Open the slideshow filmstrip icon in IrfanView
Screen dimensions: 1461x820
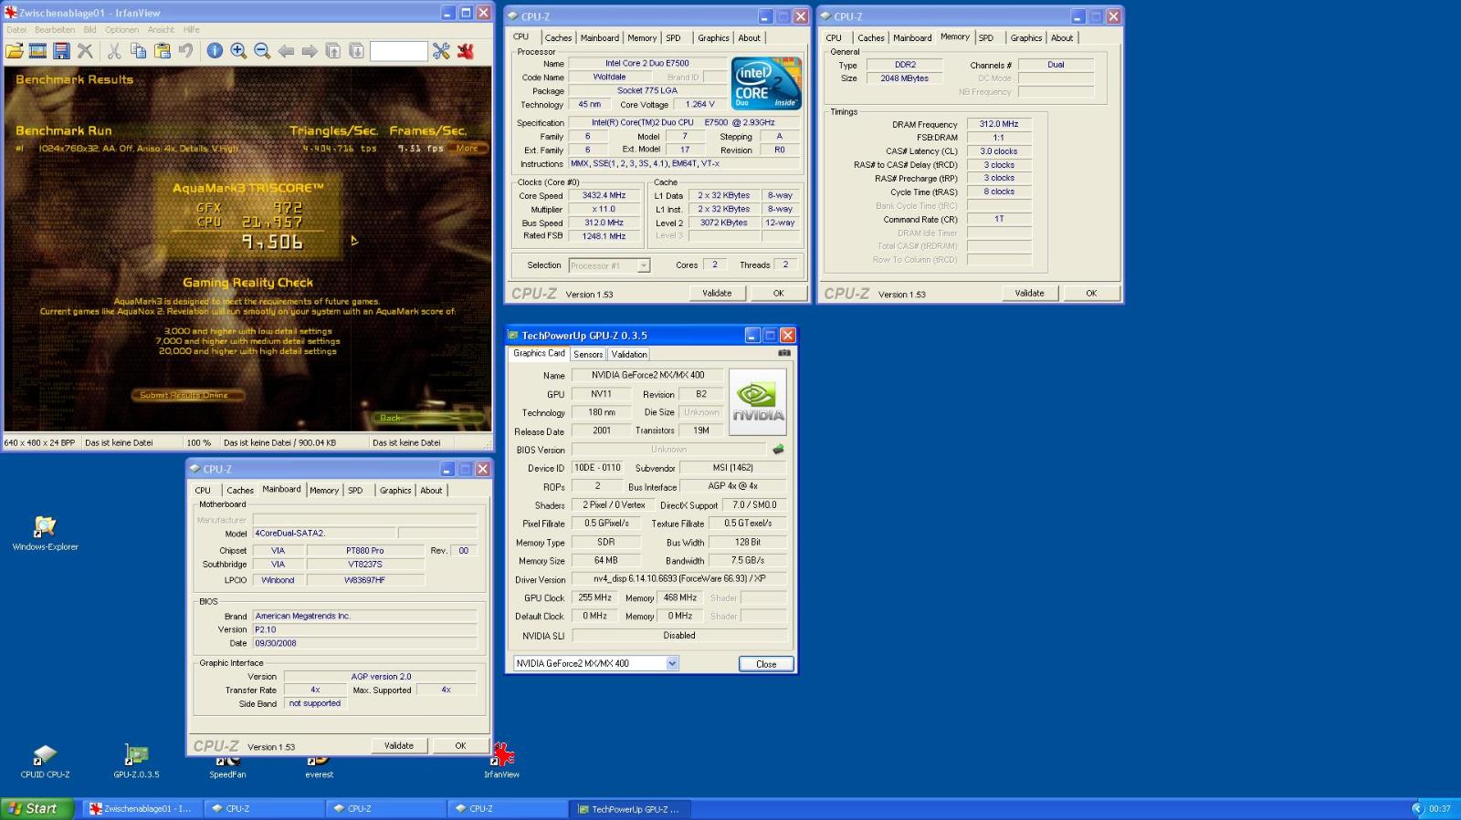[37, 51]
